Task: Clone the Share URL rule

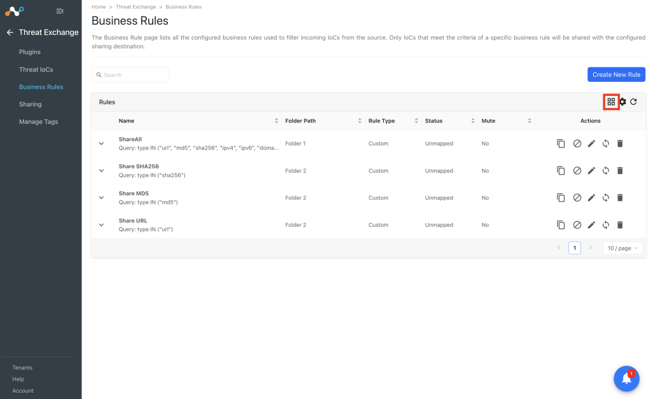Action: click(x=561, y=225)
